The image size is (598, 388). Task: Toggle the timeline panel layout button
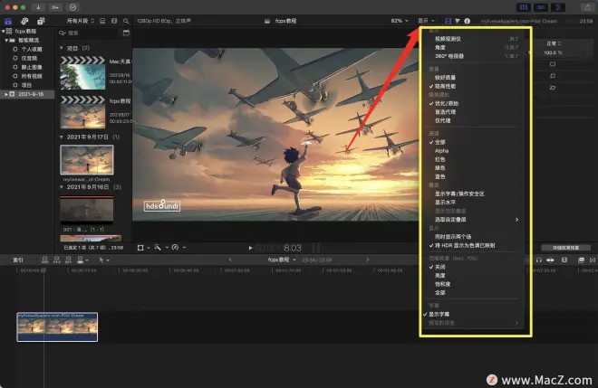[540, 7]
